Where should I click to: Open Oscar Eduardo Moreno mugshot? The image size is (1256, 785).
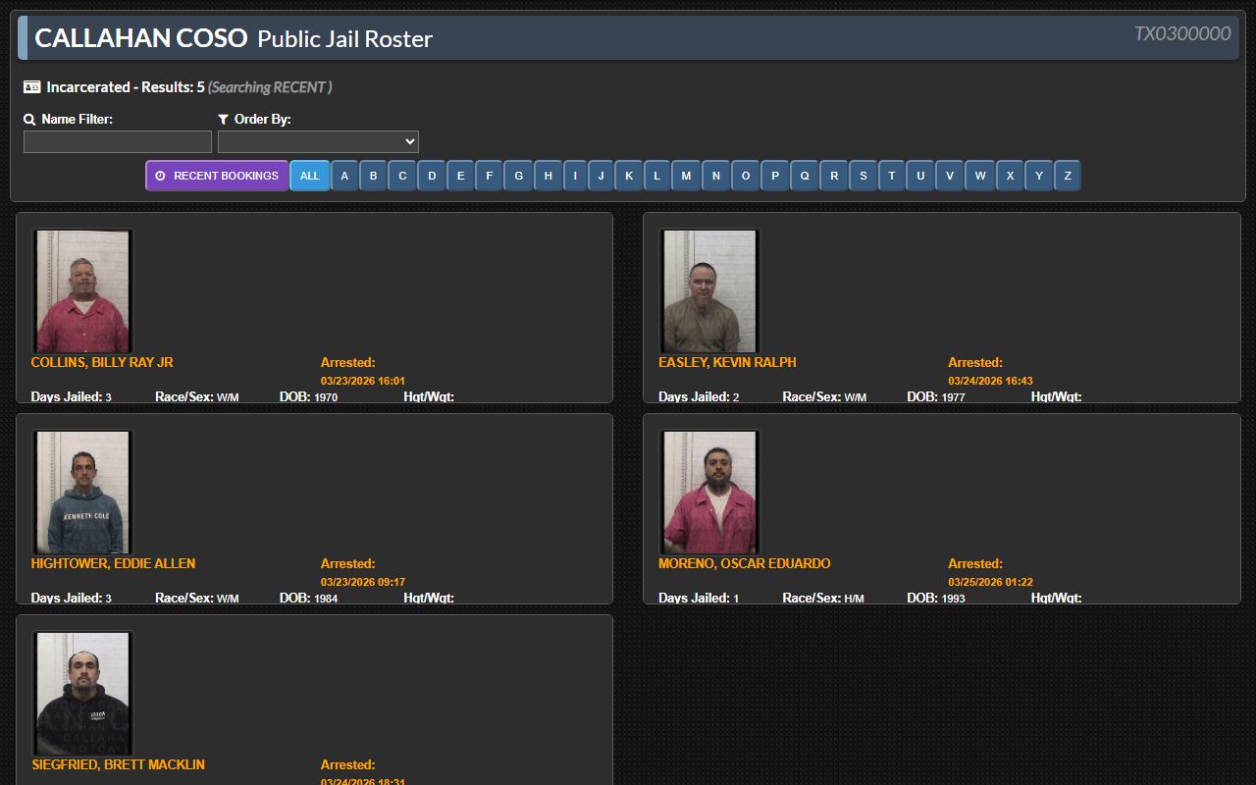pyautogui.click(x=709, y=493)
